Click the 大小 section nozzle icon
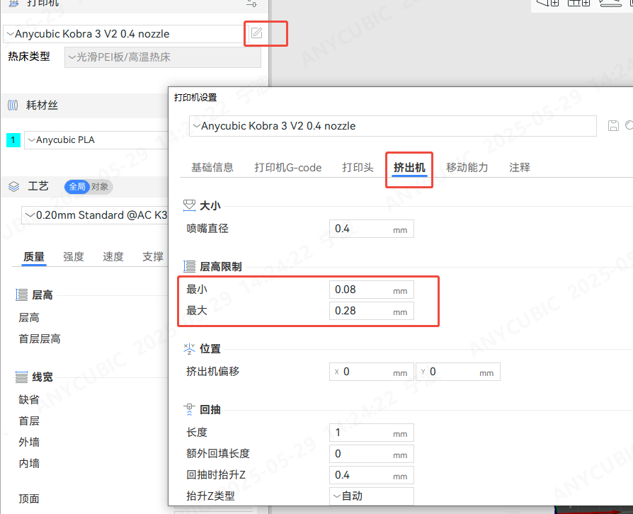This screenshot has height=514, width=633. (x=189, y=205)
